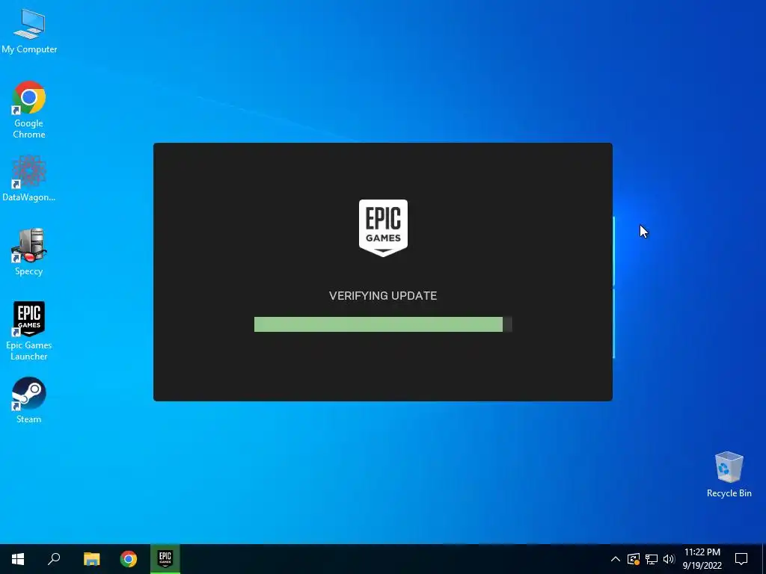Open the taskbar search
766x574 pixels.
pos(54,559)
